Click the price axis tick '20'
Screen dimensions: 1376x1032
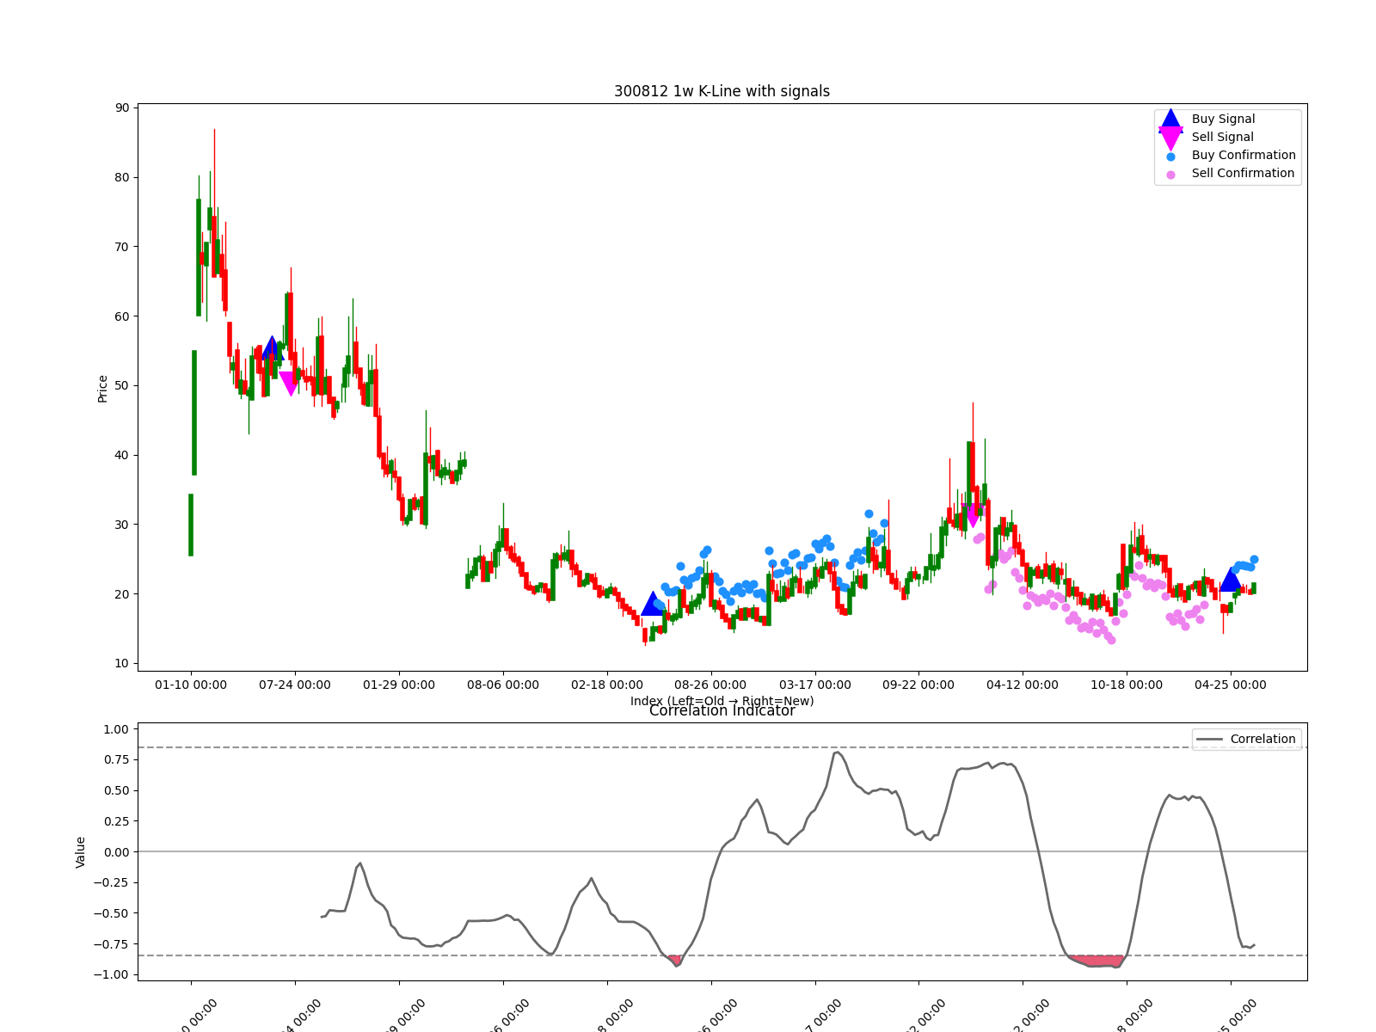pos(122,594)
